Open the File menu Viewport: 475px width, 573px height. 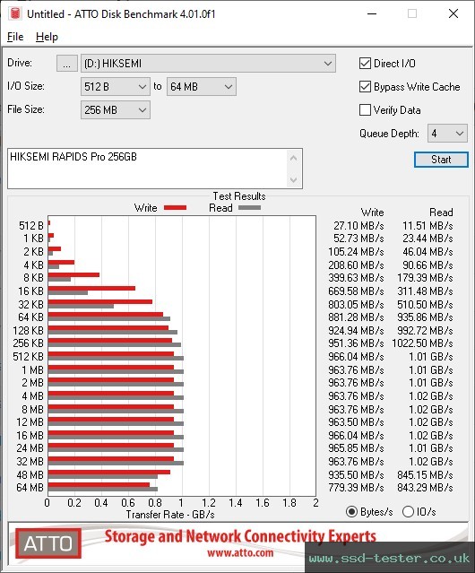15,37
